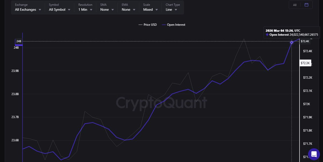Change the Resolution from 1 Min
Viewport: 323px width, 162px height.
85,10
